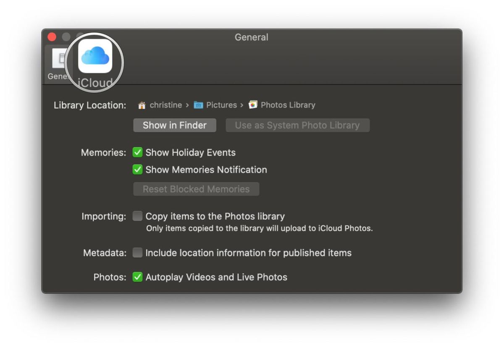Click Use as System Photo Library button
Screen dimensions: 504x348
(297, 125)
